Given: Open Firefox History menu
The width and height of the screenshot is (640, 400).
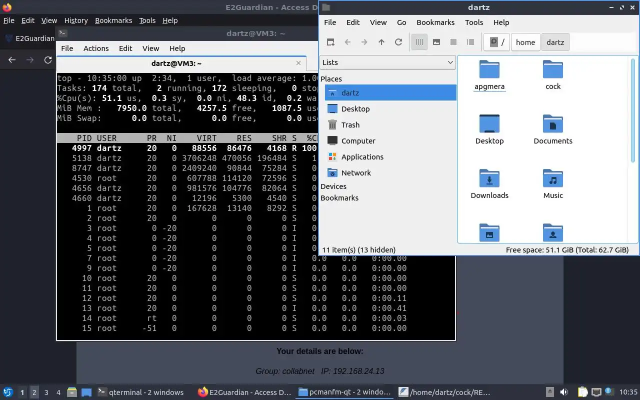Looking at the screenshot, I should [x=76, y=20].
